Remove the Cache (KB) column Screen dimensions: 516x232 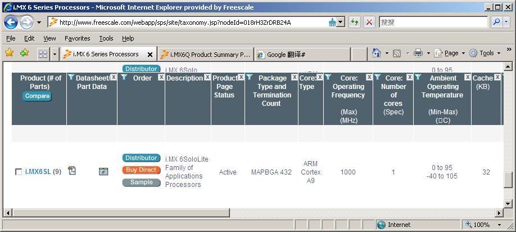(x=497, y=77)
